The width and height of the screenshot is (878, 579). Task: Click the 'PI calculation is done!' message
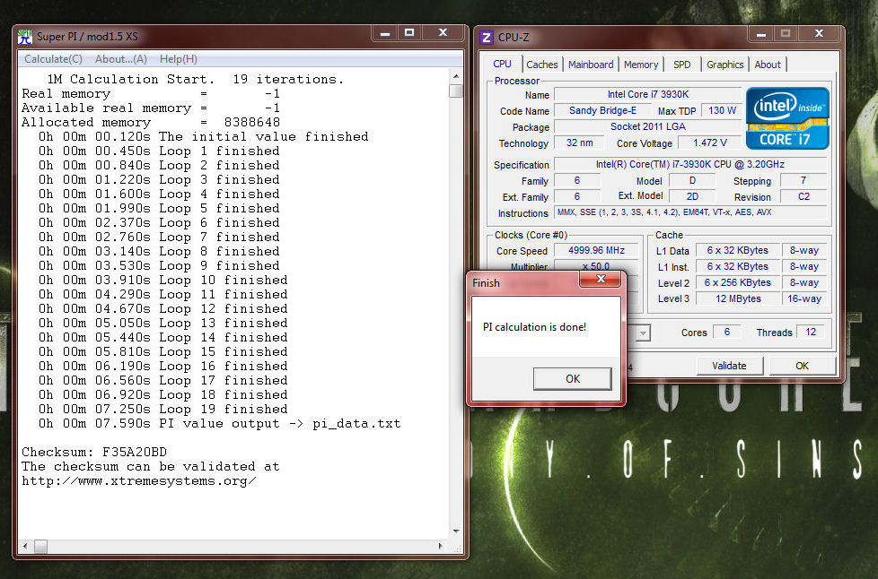(x=535, y=327)
